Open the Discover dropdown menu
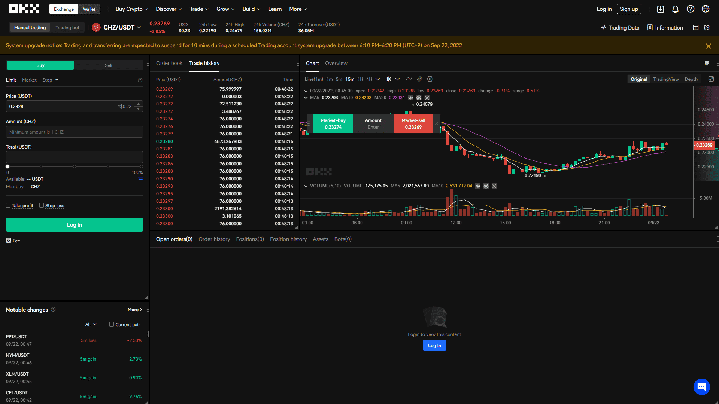719x404 pixels. [x=169, y=9]
